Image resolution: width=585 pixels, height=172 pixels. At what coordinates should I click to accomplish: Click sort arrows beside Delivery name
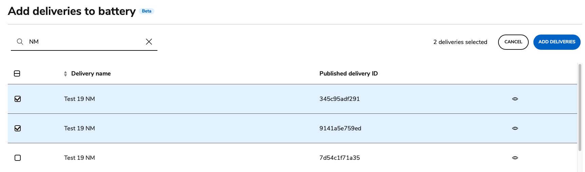click(x=65, y=74)
